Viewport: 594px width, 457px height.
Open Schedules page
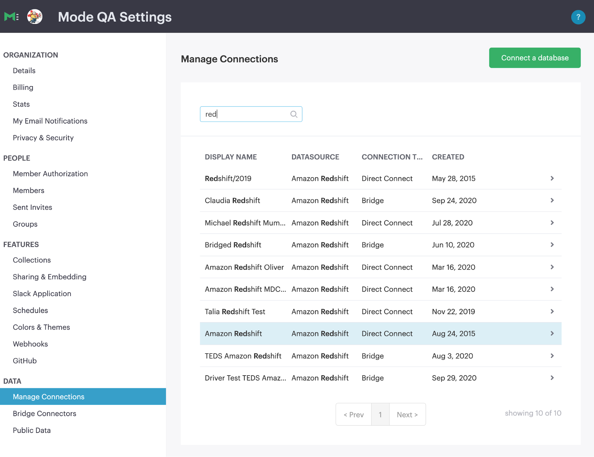click(30, 310)
